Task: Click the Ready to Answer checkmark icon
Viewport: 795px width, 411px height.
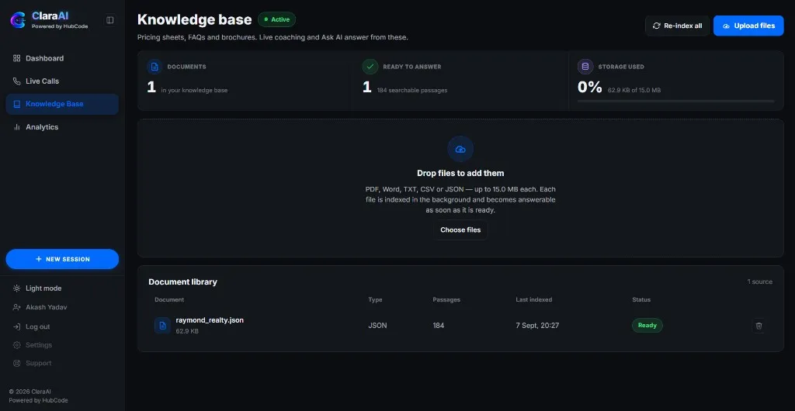Action: 370,67
